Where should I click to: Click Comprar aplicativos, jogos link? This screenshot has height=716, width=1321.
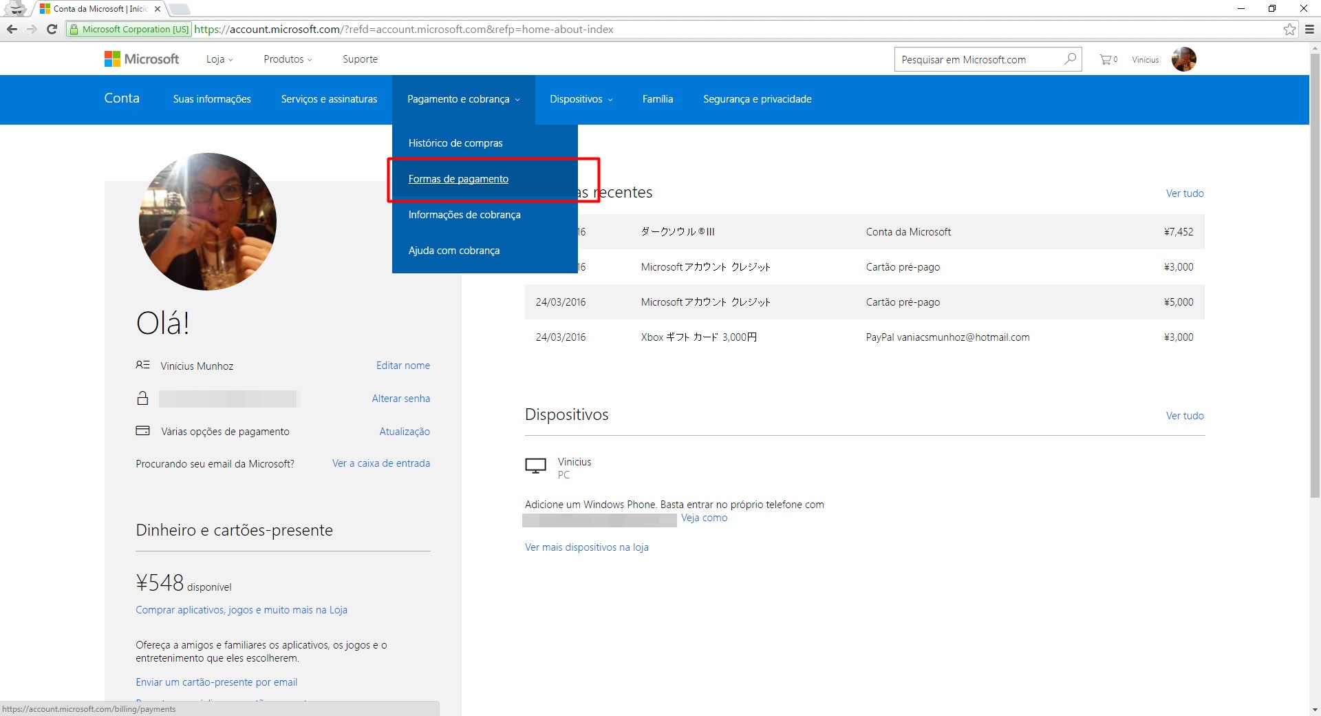coord(241,610)
